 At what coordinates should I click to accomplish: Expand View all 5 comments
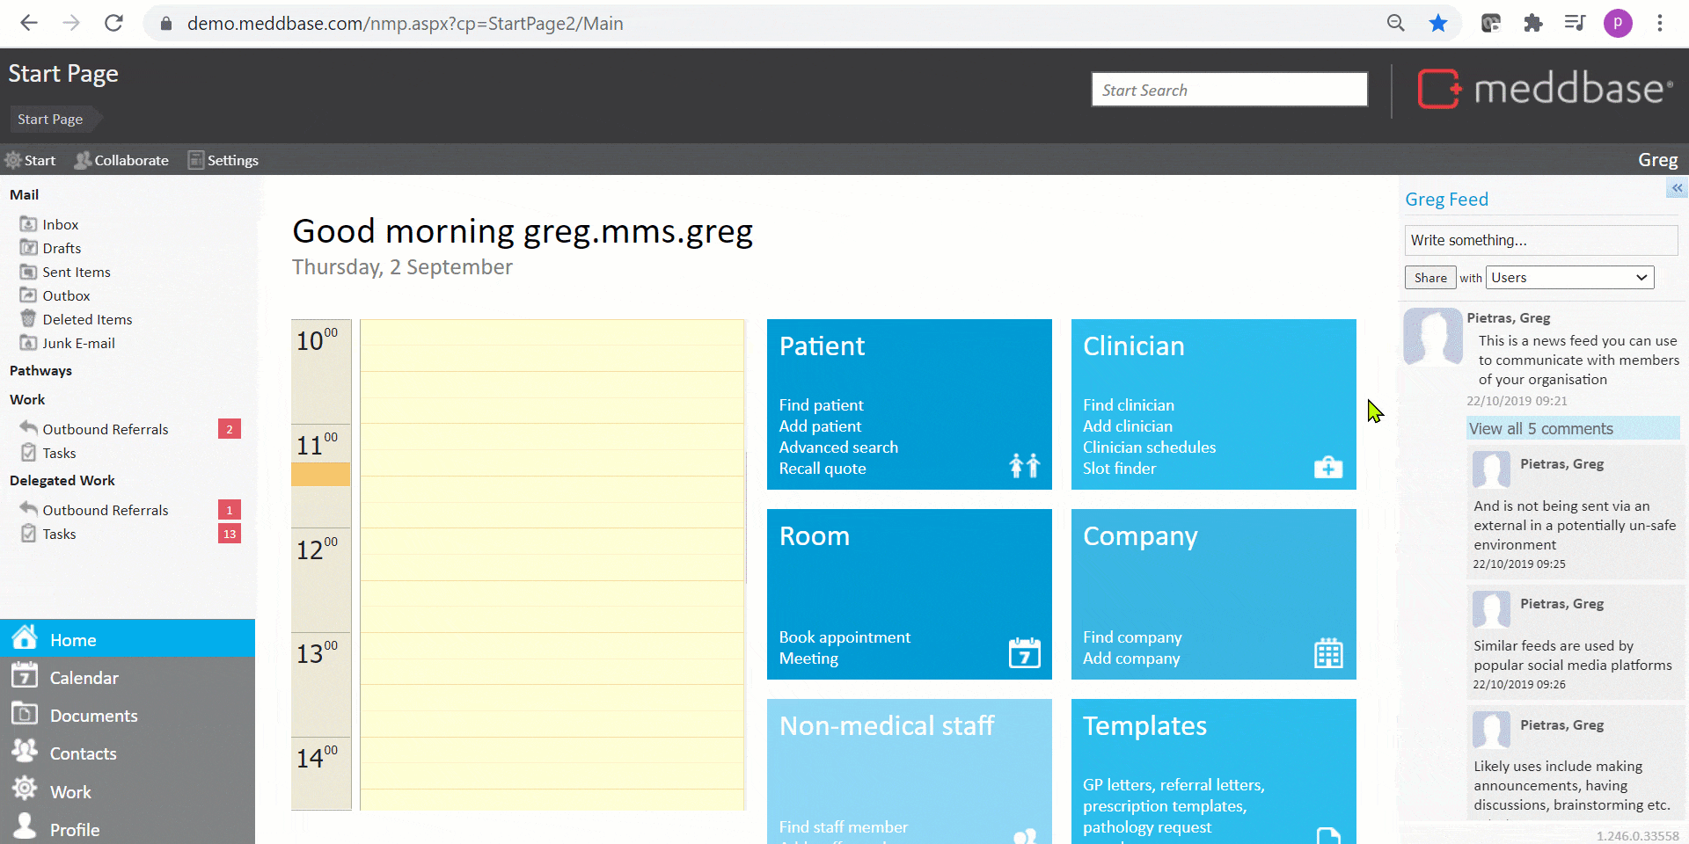tap(1540, 429)
